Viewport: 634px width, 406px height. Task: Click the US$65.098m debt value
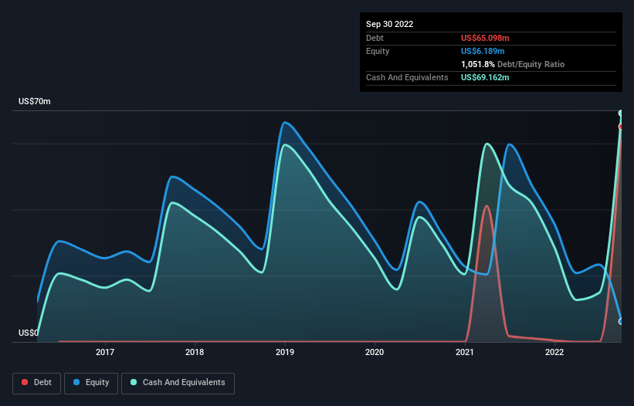(485, 38)
